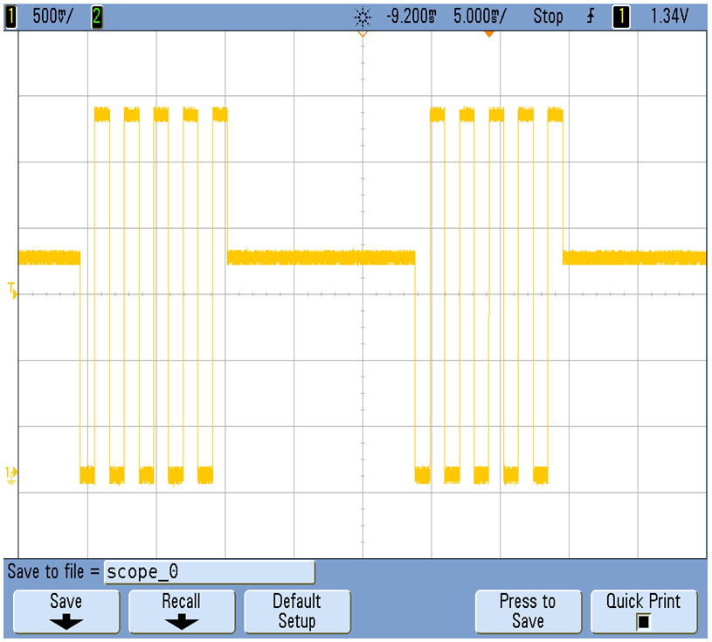
Task: Click the trigger source 1 badge
Action: click(620, 17)
